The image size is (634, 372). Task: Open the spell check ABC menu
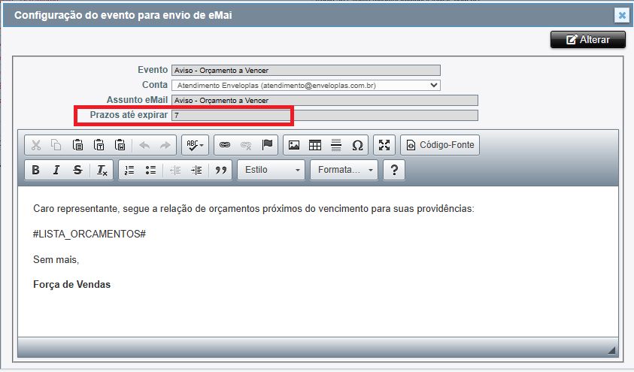click(196, 145)
